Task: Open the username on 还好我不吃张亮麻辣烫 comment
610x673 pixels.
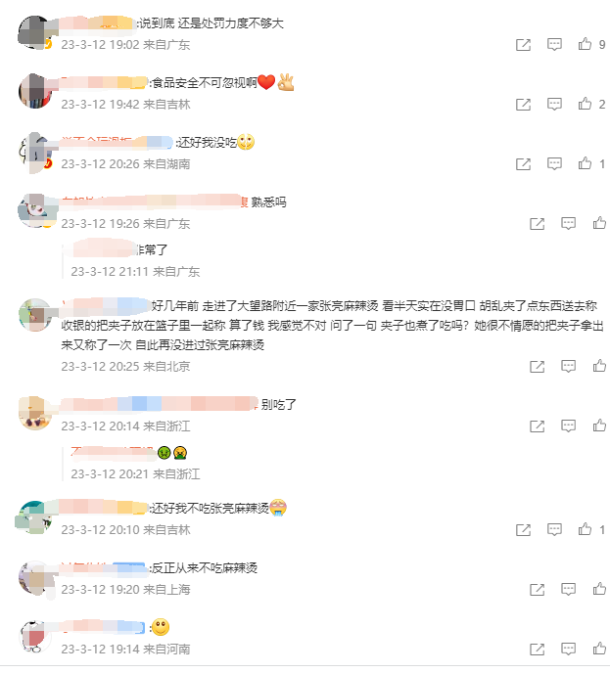Action: (x=105, y=509)
